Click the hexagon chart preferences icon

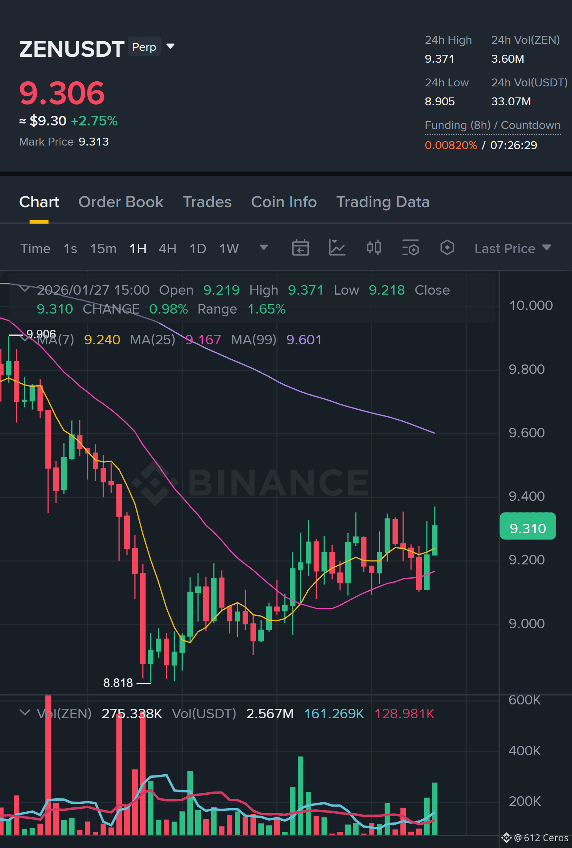click(x=447, y=248)
